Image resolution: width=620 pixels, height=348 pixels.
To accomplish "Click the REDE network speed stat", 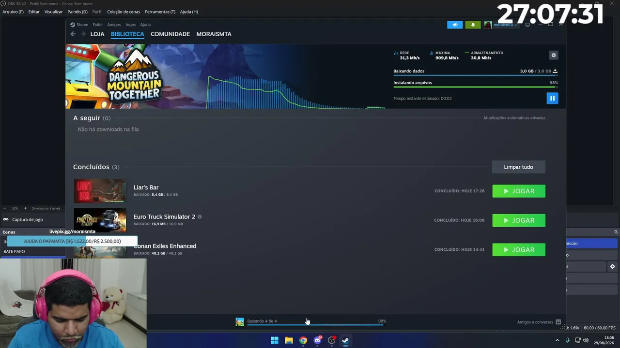I will click(x=407, y=56).
